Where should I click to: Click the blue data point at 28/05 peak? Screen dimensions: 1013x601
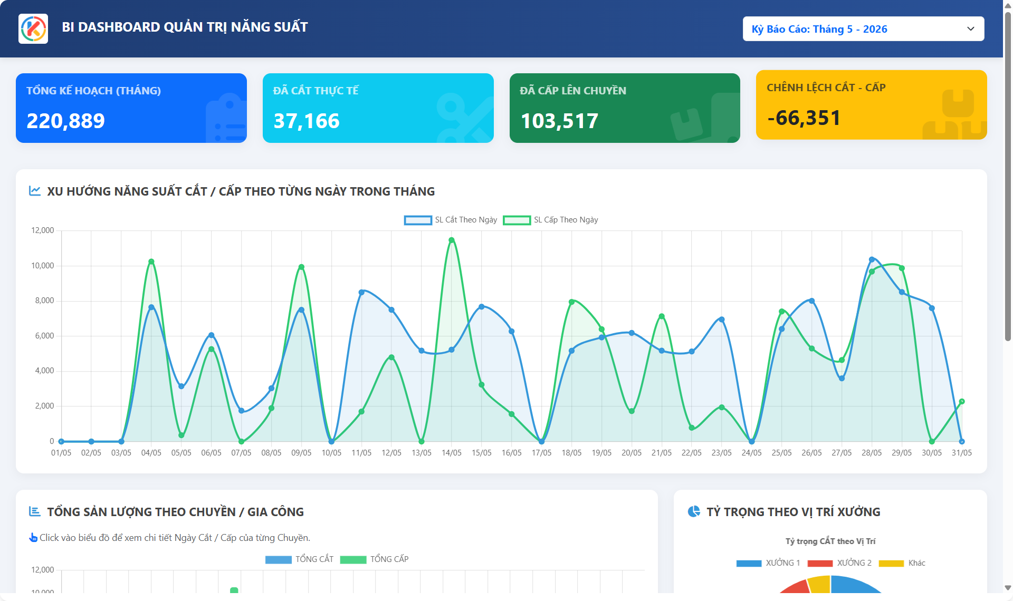coord(872,259)
